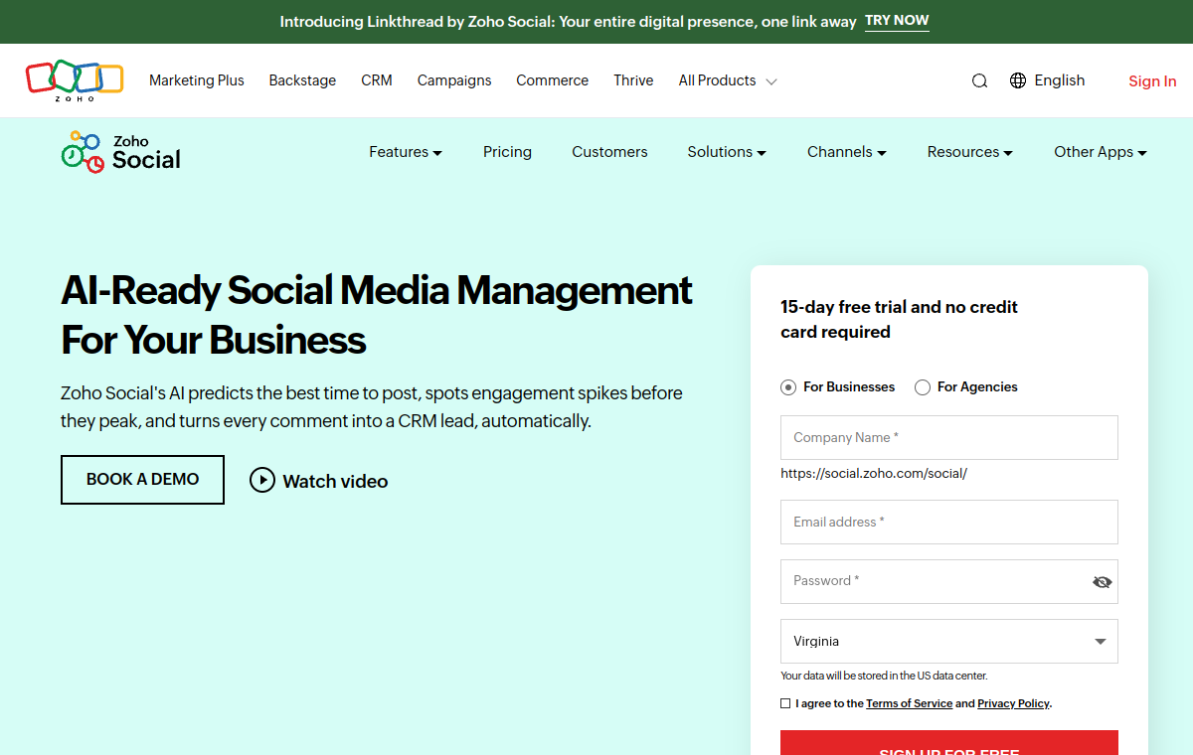This screenshot has width=1193, height=755.
Task: Click the Sign In link
Action: pos(1152,81)
